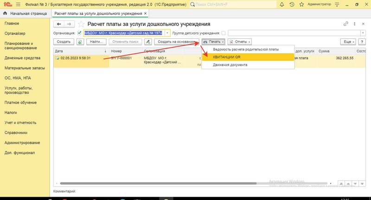The width and height of the screenshot is (371, 200).
Task: Choose Ведомость расчета родительской платы
Action: tap(246, 49)
